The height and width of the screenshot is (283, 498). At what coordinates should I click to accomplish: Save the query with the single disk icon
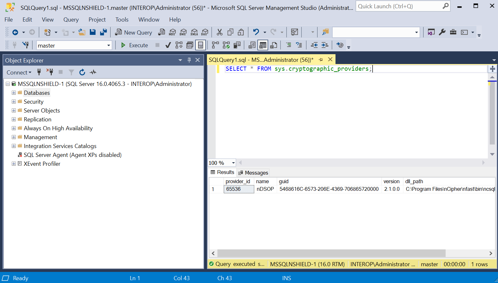click(93, 32)
